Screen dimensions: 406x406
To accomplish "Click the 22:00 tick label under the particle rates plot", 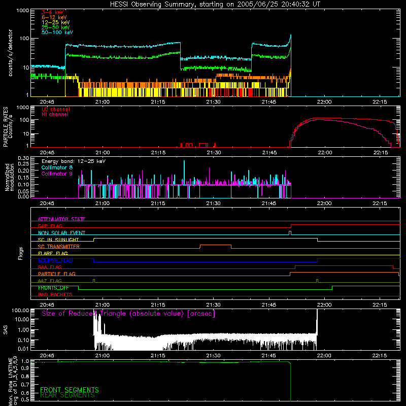I will pyautogui.click(x=325, y=153).
